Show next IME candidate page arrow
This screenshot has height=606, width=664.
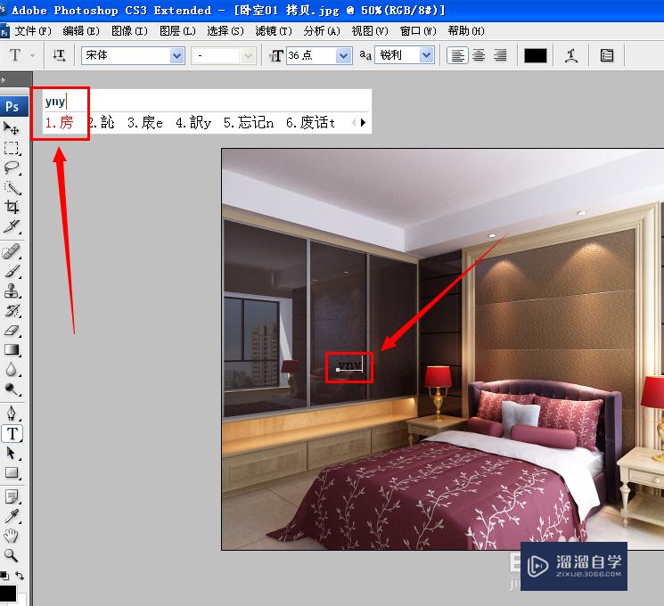[x=363, y=123]
